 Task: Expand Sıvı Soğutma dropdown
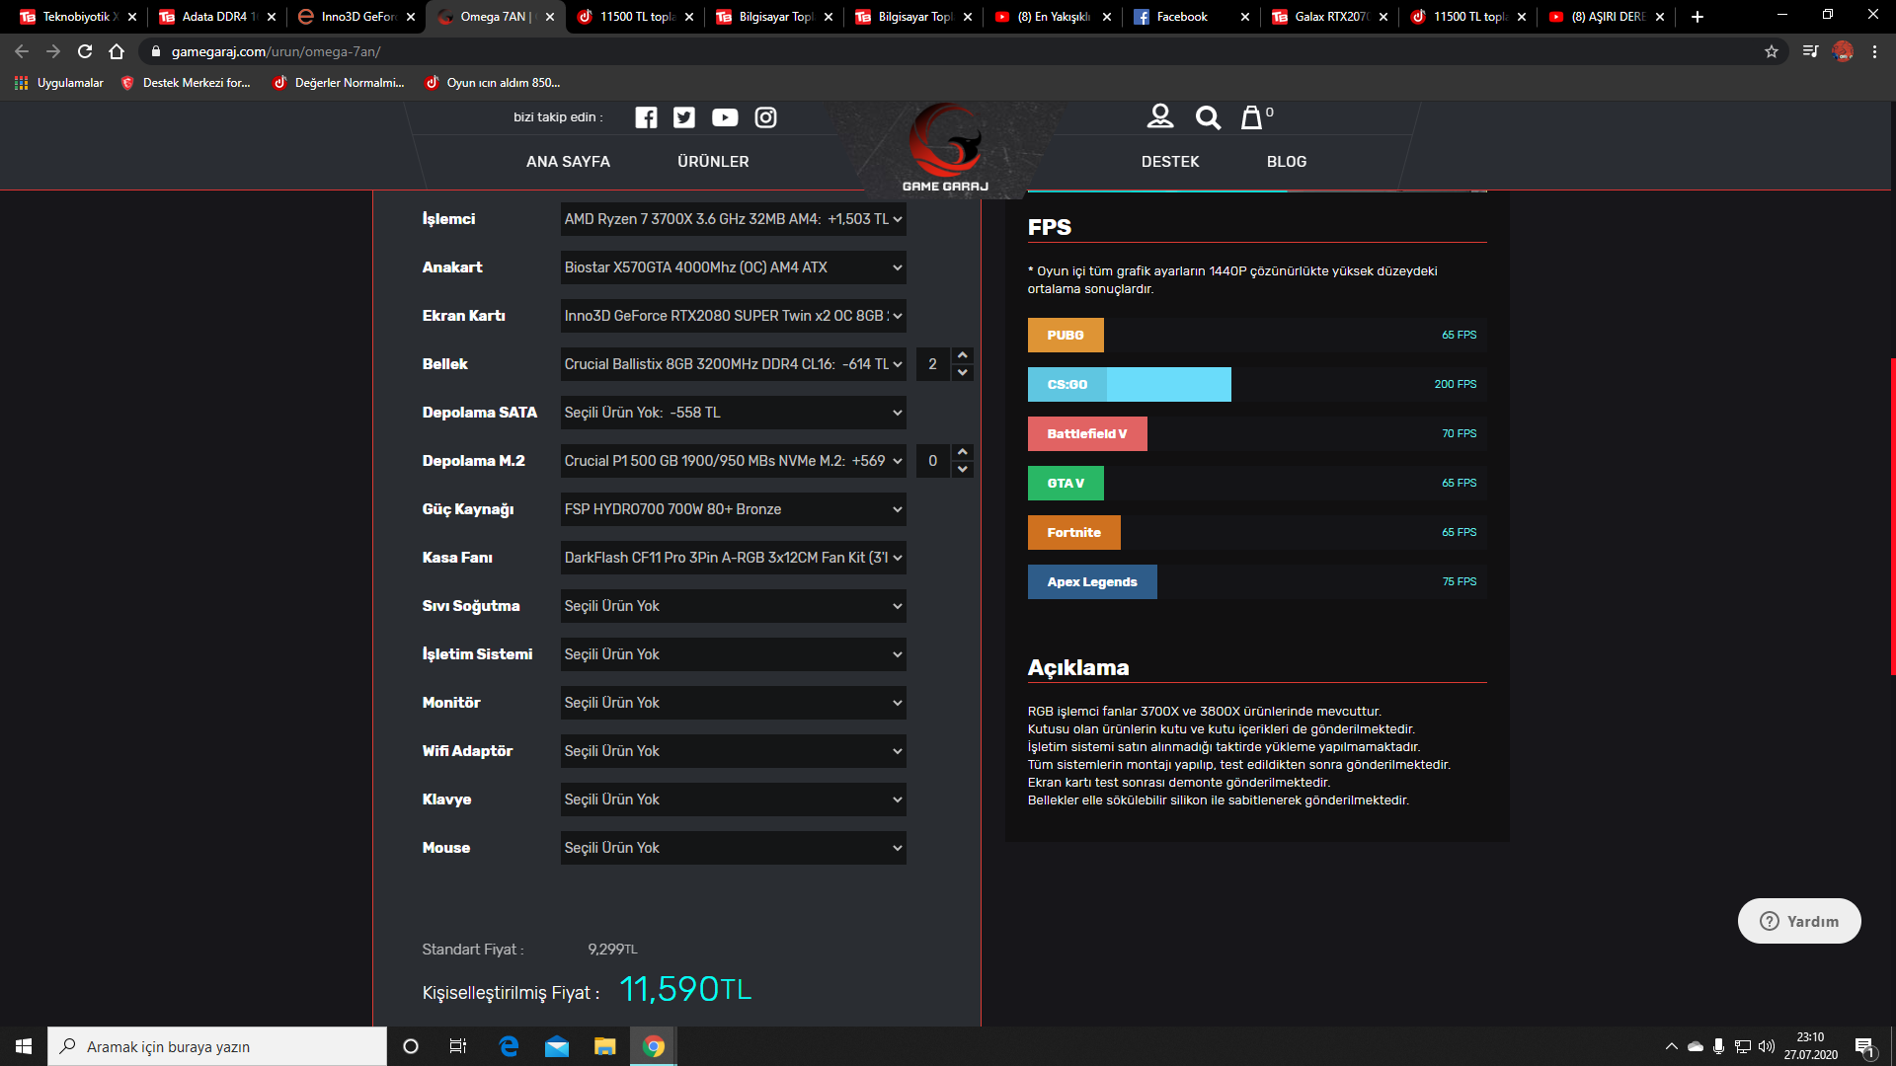[x=733, y=606]
